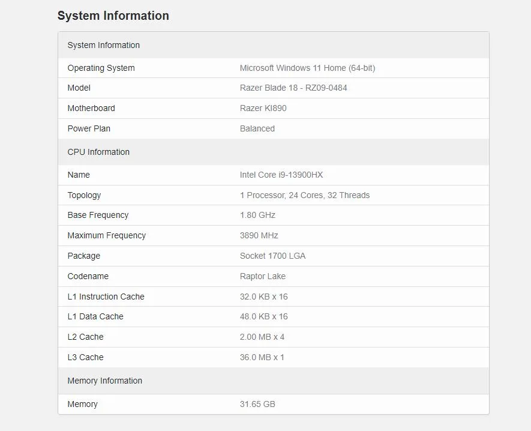Click the Model label
The image size is (531, 431).
tap(79, 88)
